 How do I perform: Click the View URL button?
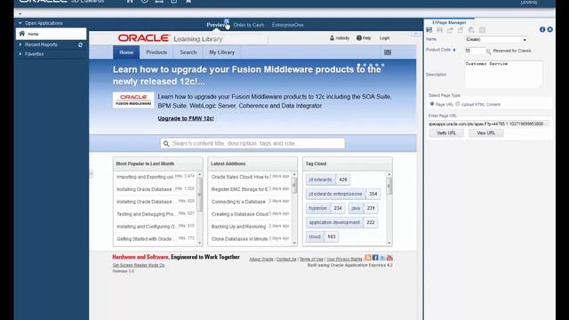(486, 133)
